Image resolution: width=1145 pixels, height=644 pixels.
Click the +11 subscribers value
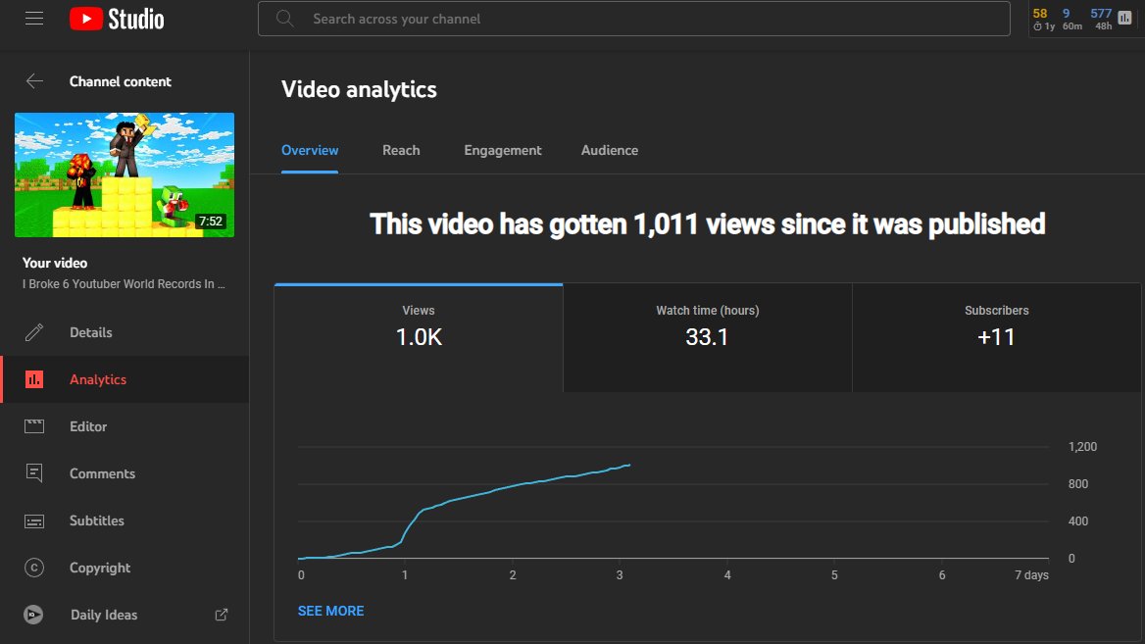click(x=996, y=337)
